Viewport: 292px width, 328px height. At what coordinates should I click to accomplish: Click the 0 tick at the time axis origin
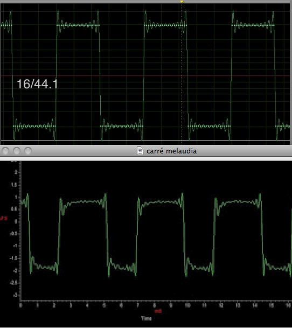(20, 305)
